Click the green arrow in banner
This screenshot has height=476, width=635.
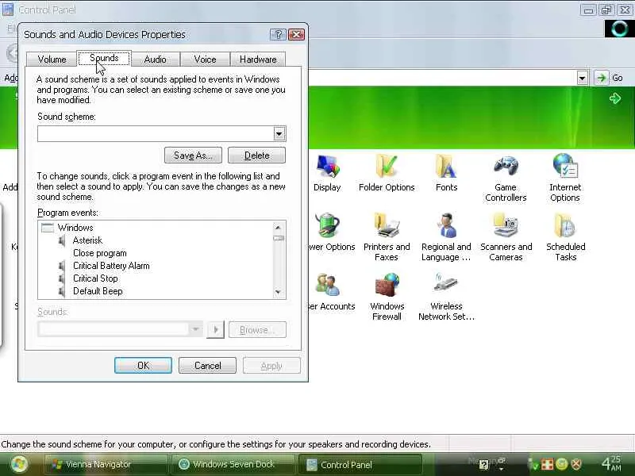tap(614, 98)
